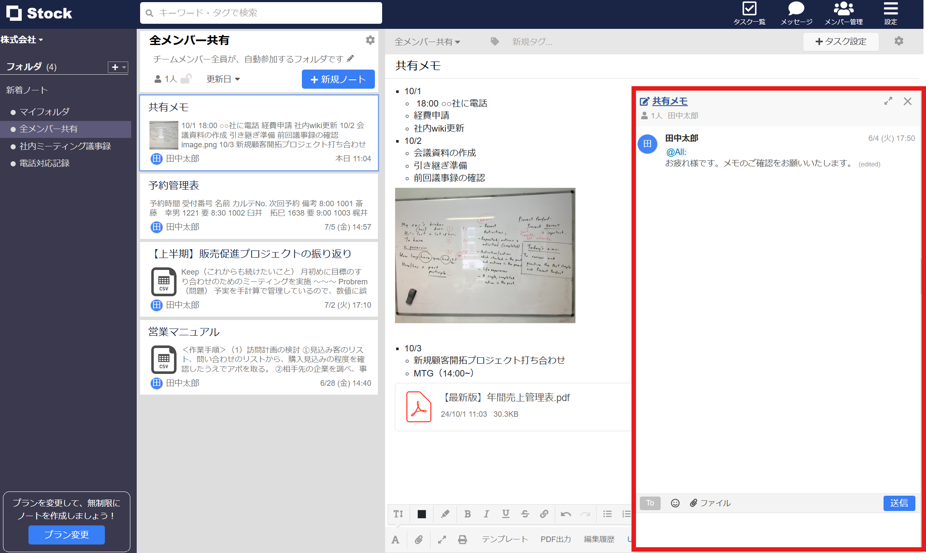
Task: Toggle underline formatting
Action: click(506, 514)
